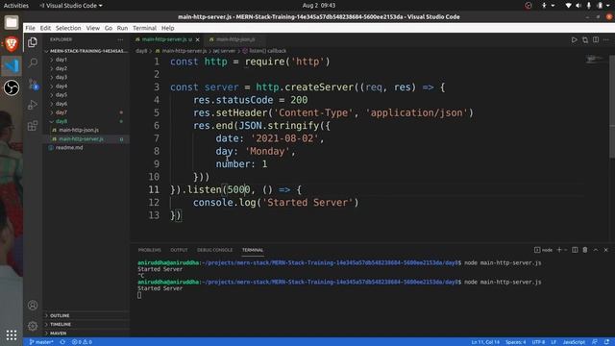Screen dimensions: 615x346
Task: Add a new terminal with plus icon
Action: tap(559, 250)
